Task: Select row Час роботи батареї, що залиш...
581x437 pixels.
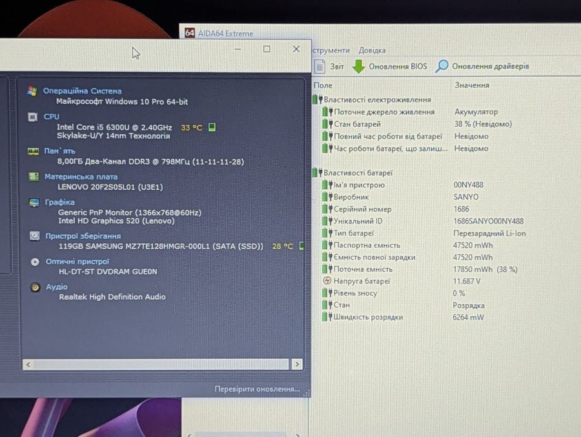Action: point(405,148)
